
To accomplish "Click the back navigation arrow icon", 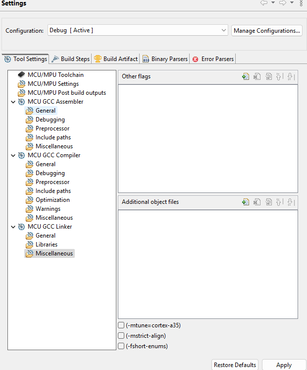I will click(x=264, y=2).
